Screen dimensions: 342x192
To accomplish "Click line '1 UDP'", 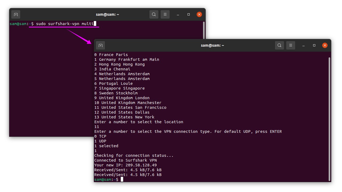I will click(x=100, y=141).
